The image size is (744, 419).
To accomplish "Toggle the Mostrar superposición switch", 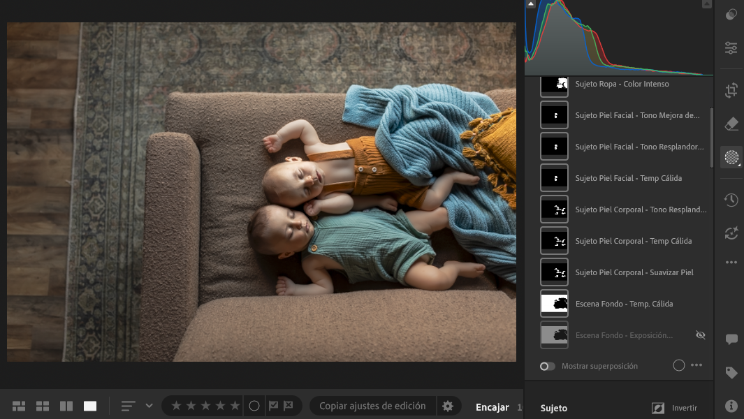I will (548, 366).
